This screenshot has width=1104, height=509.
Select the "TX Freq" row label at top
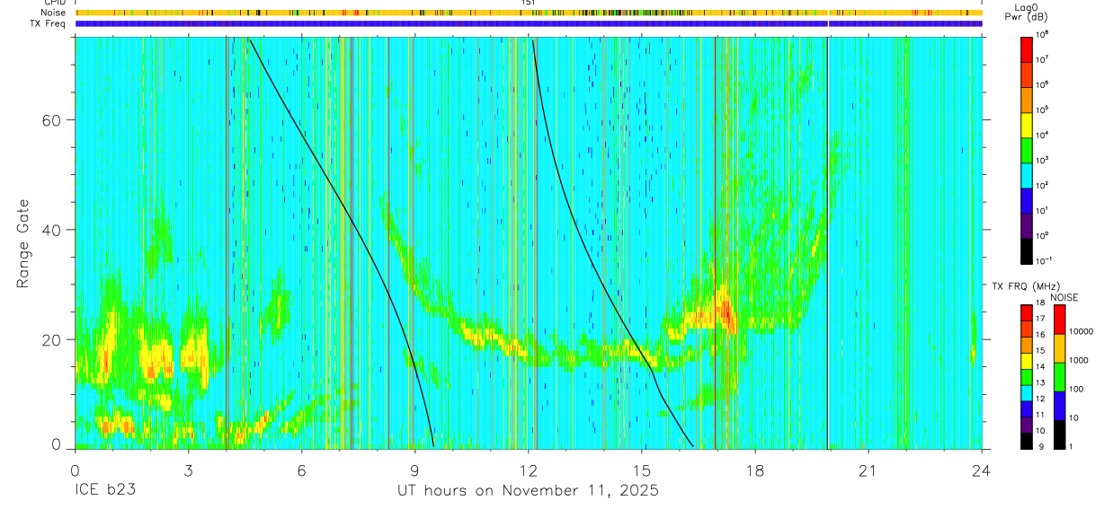(49, 23)
